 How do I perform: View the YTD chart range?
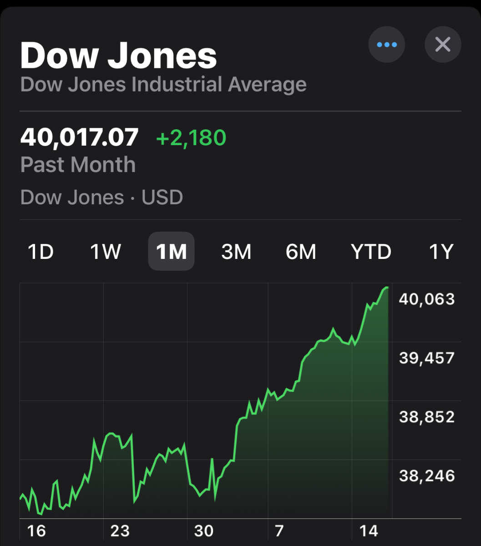pyautogui.click(x=371, y=252)
